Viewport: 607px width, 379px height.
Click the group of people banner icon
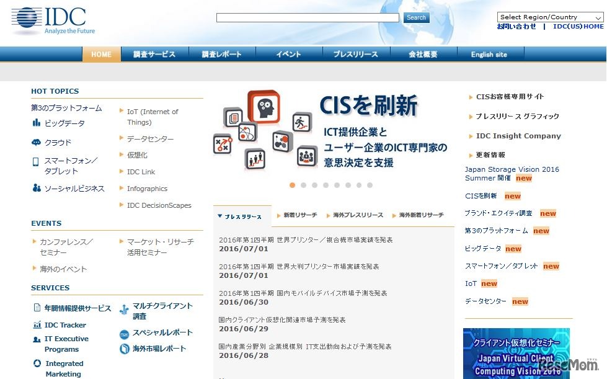coord(306,156)
